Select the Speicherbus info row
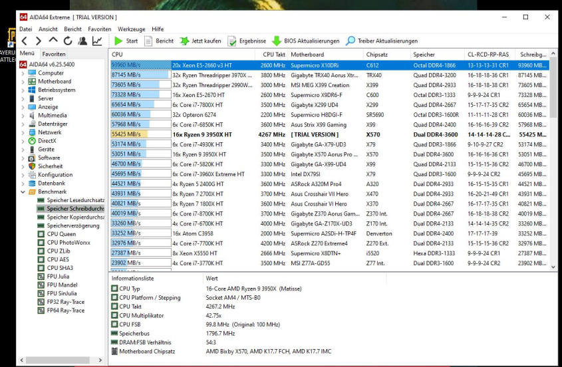Screen dimensions: 562x367 173,333
